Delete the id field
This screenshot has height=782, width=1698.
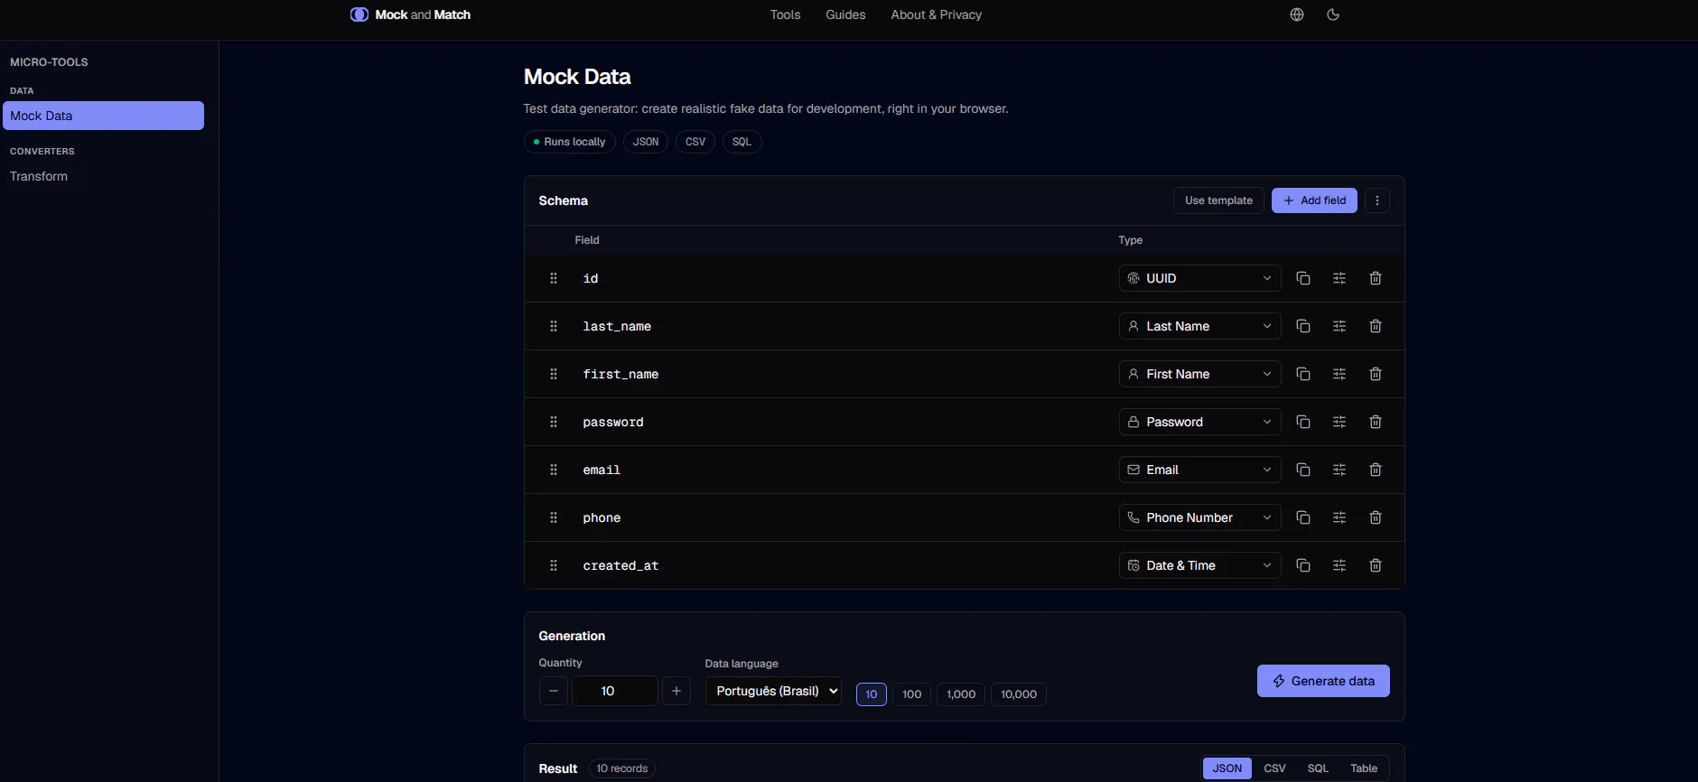tap(1375, 278)
